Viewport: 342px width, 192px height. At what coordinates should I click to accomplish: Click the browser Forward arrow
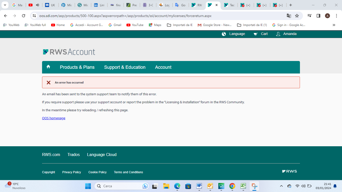point(15,16)
